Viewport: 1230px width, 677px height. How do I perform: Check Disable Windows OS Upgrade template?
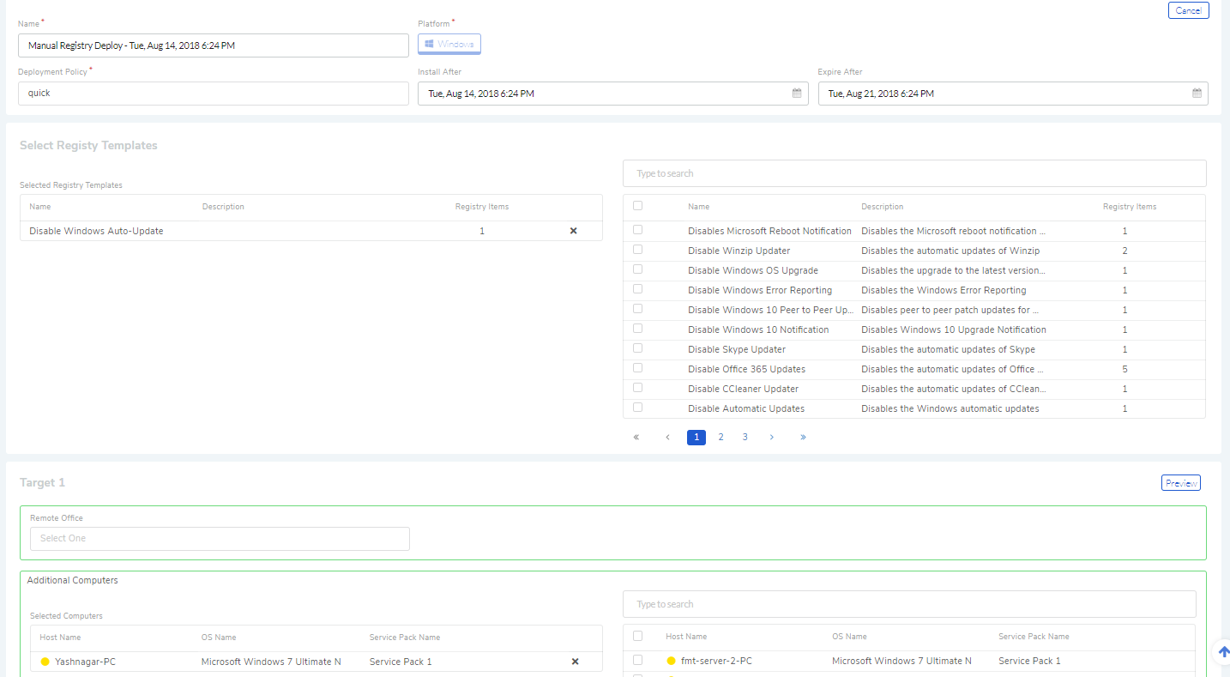click(x=637, y=269)
